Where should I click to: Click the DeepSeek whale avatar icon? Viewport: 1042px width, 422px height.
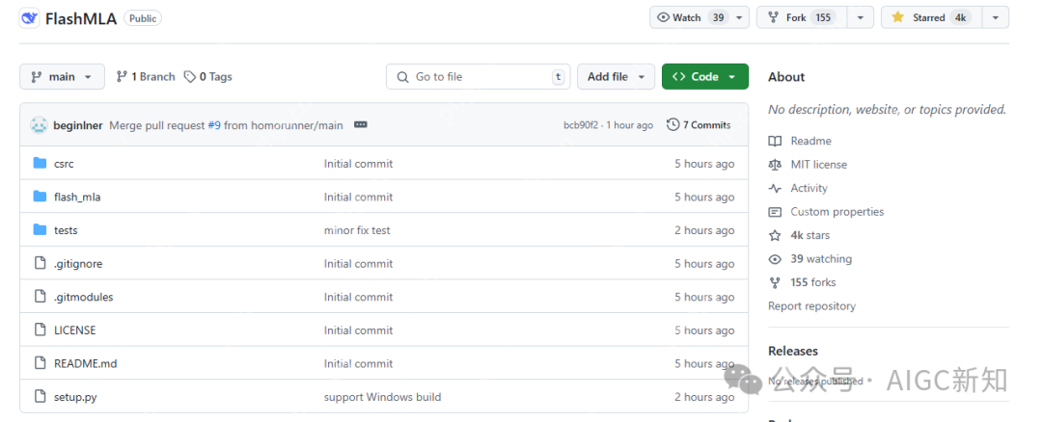[x=29, y=18]
